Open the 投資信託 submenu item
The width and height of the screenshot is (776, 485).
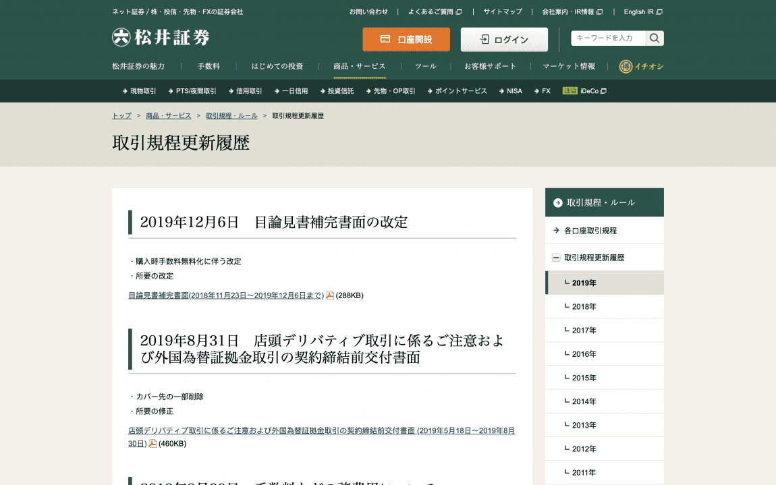click(337, 91)
